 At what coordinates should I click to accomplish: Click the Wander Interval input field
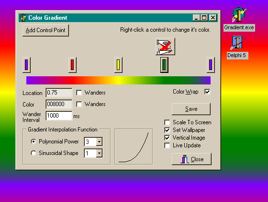[x=59, y=116]
